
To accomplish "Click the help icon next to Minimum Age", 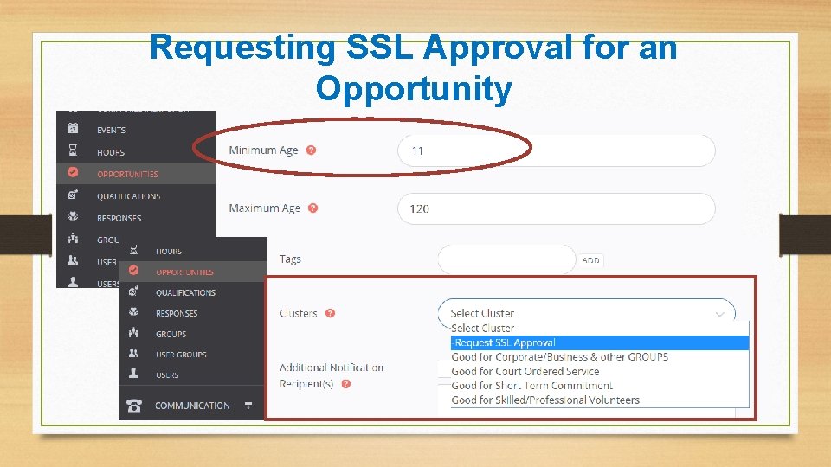I will click(311, 150).
